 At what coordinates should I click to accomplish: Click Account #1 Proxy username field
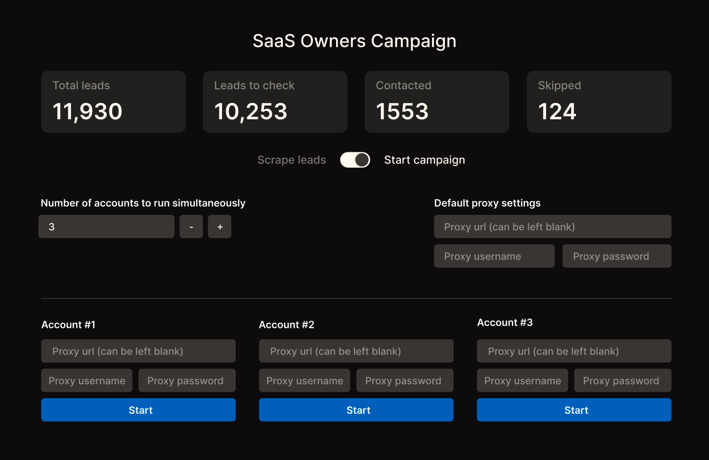[x=87, y=381]
